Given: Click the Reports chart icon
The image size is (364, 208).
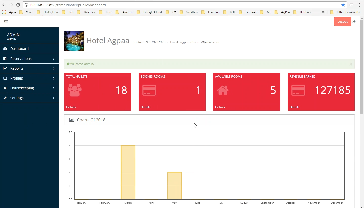Looking at the screenshot, I should (5, 68).
